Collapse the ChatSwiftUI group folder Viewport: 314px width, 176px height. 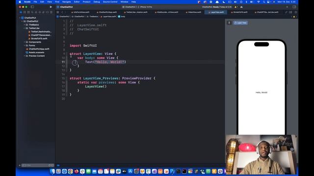point(22,21)
